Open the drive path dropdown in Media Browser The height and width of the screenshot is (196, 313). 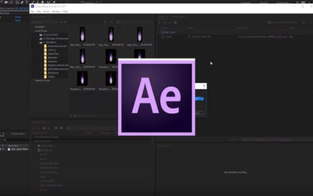(45, 22)
